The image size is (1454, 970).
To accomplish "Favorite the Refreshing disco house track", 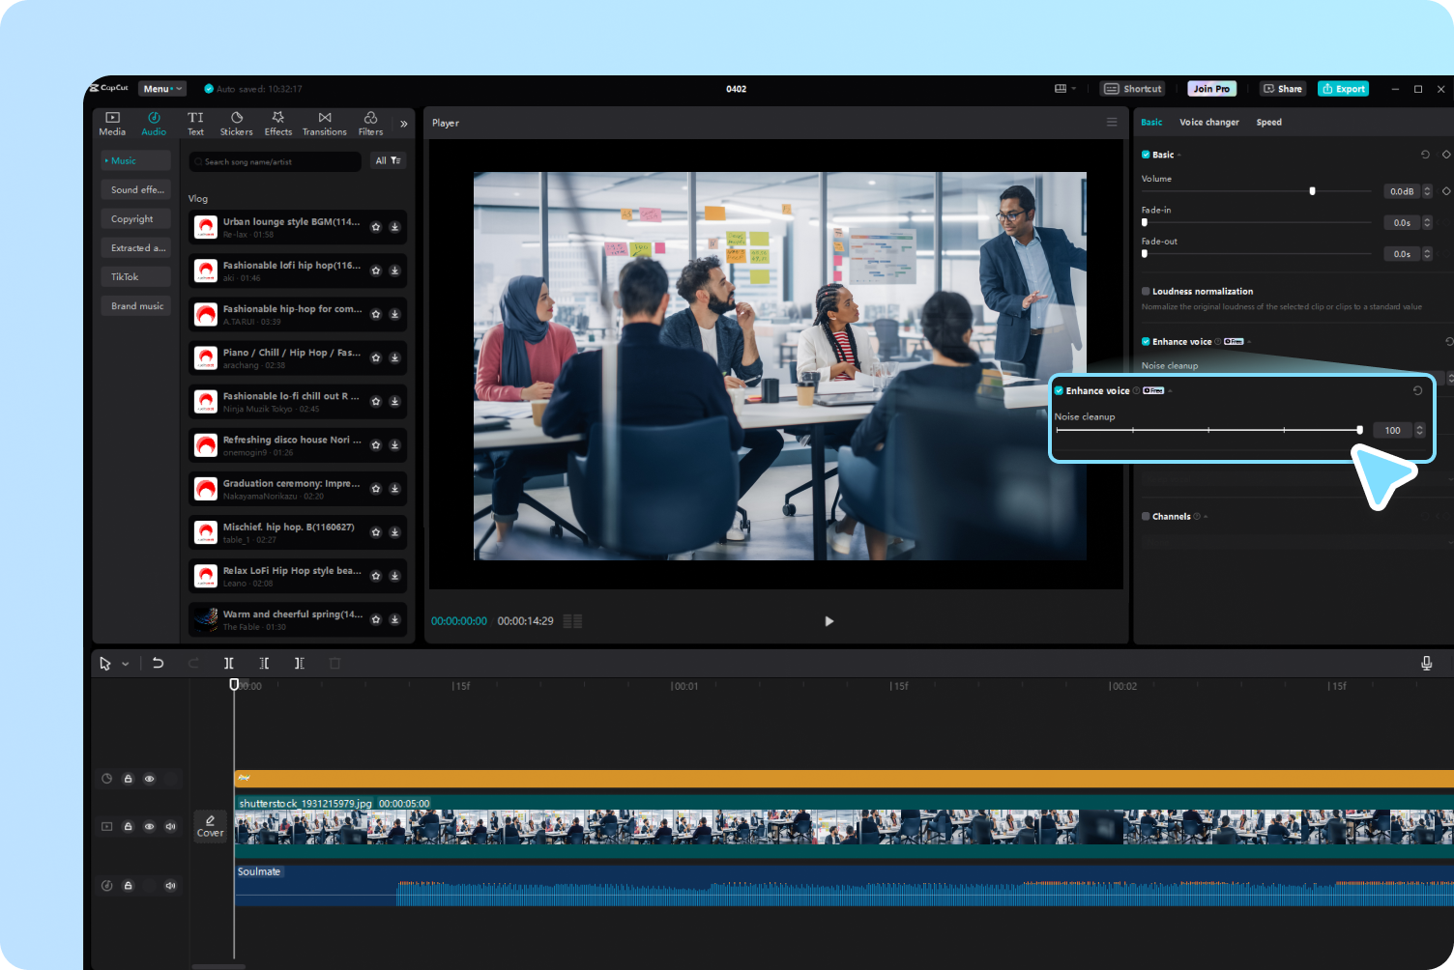I will click(376, 444).
